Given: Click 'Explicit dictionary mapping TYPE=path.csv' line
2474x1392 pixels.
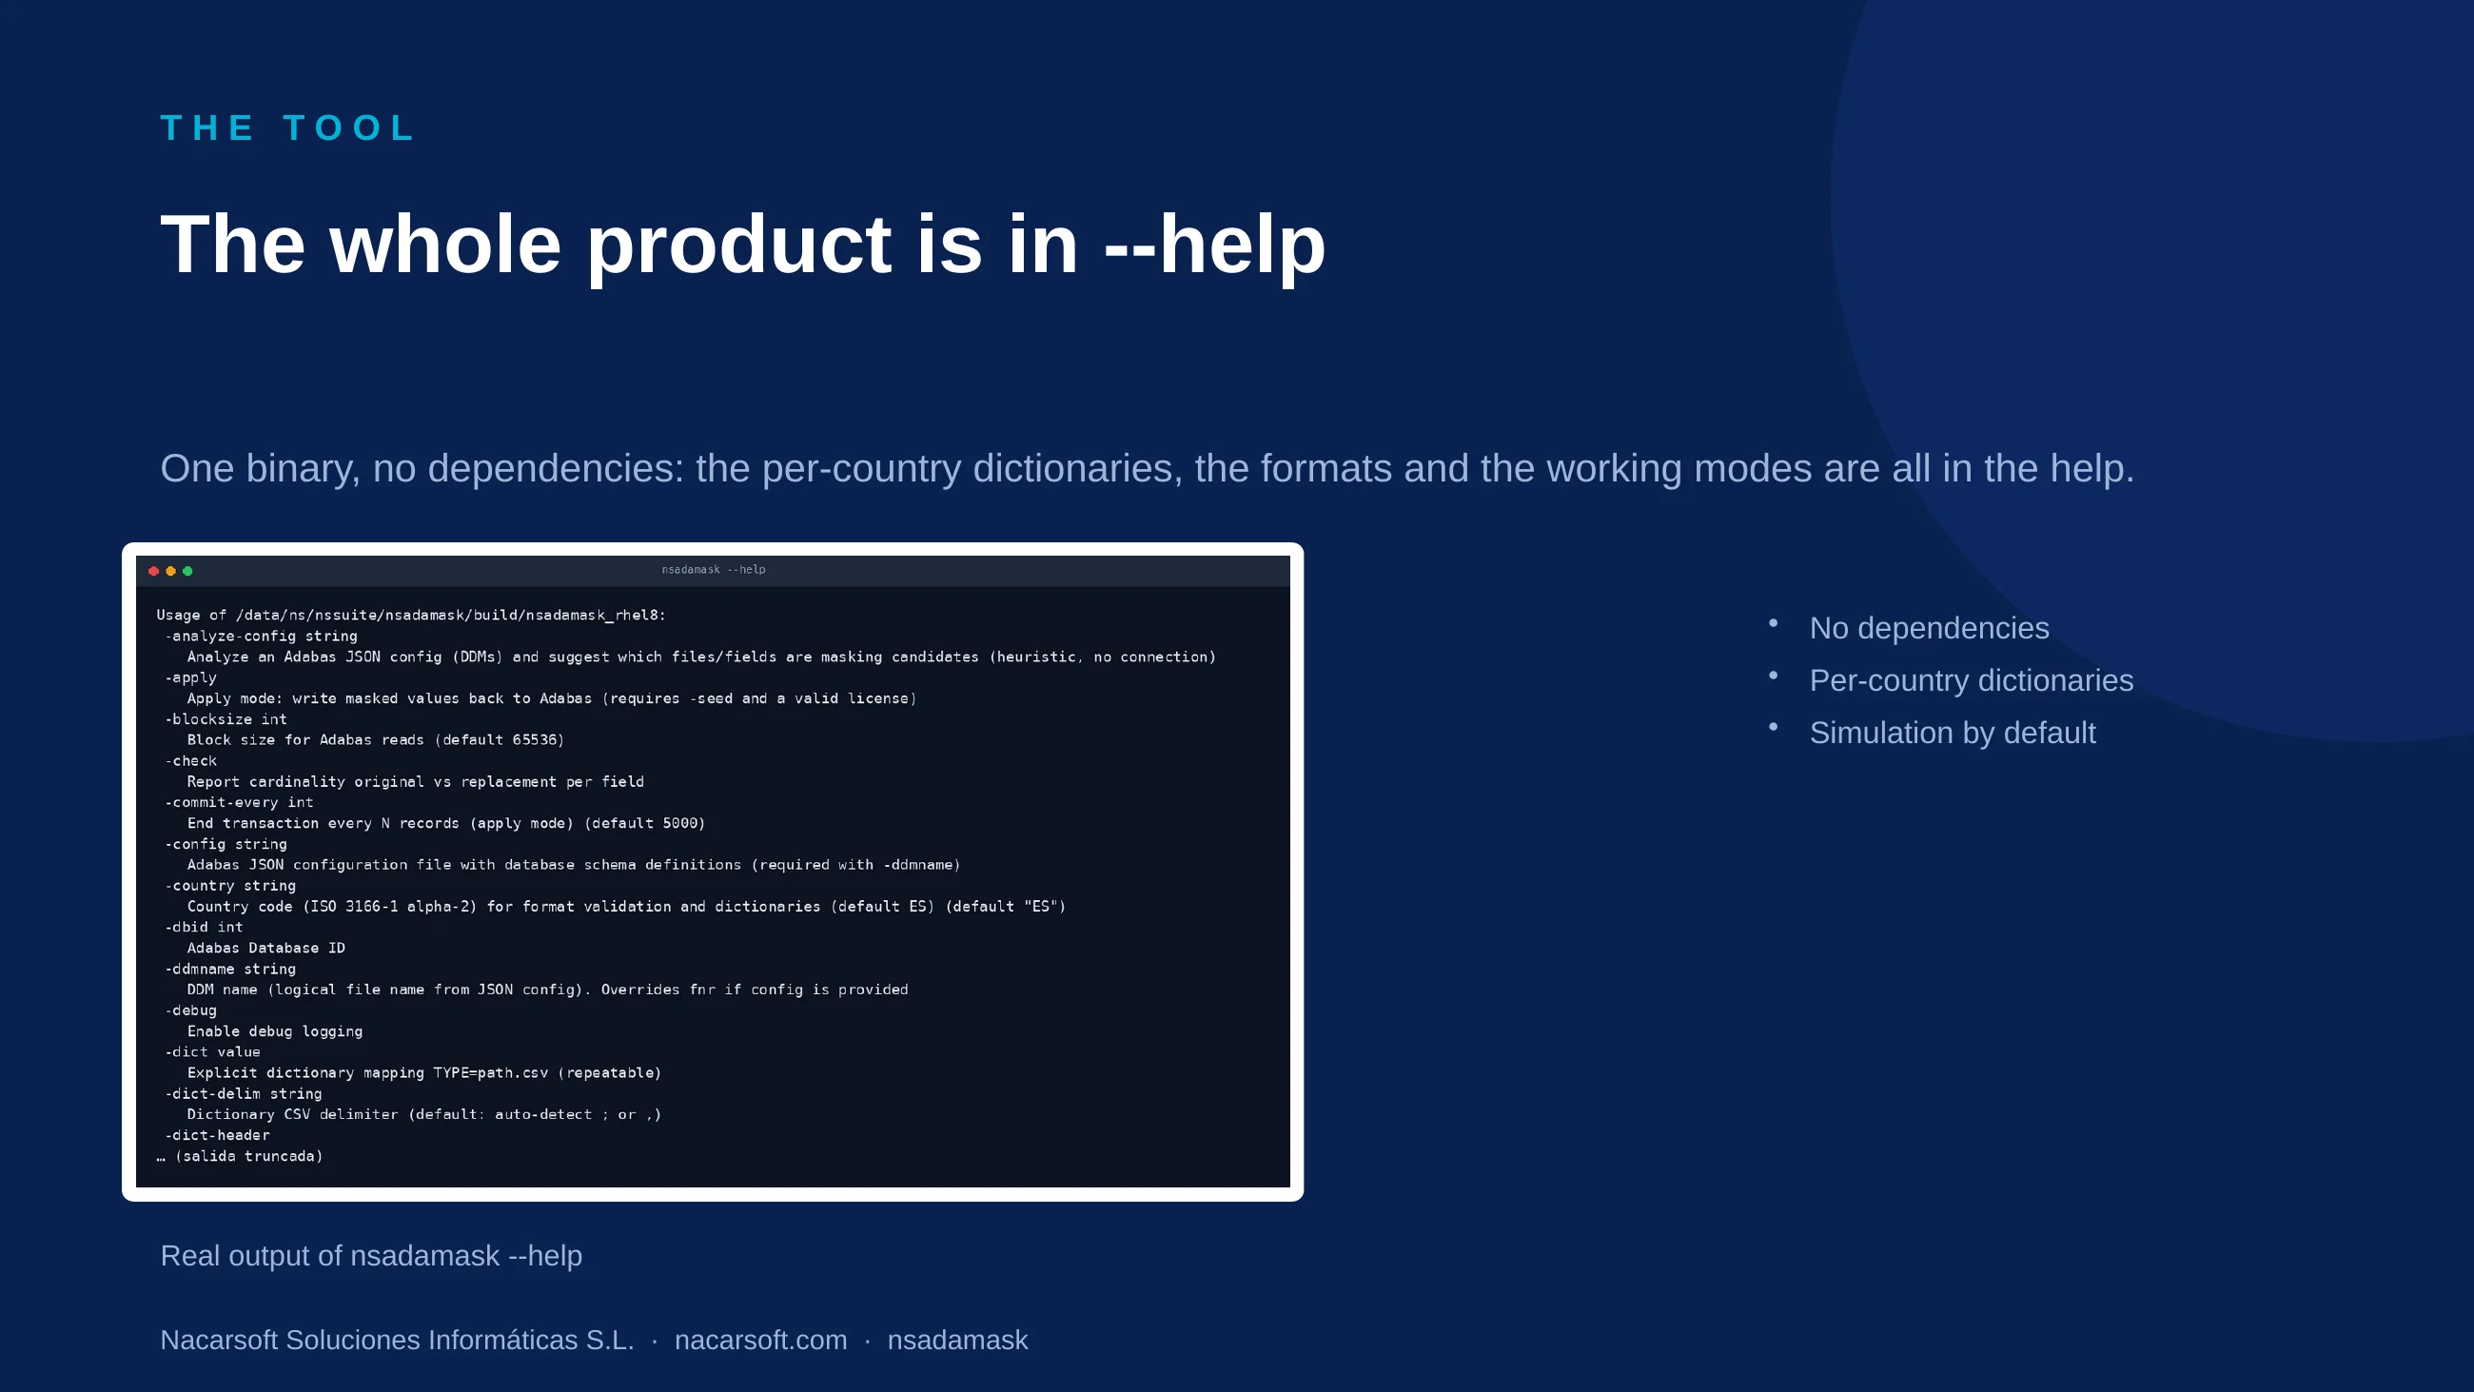Looking at the screenshot, I should click(423, 1073).
